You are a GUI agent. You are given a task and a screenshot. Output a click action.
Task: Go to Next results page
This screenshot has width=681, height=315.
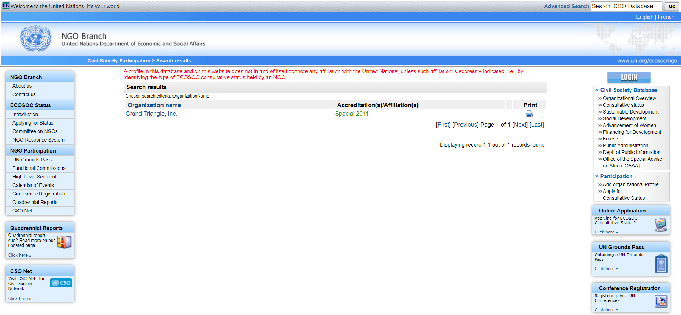[520, 125]
